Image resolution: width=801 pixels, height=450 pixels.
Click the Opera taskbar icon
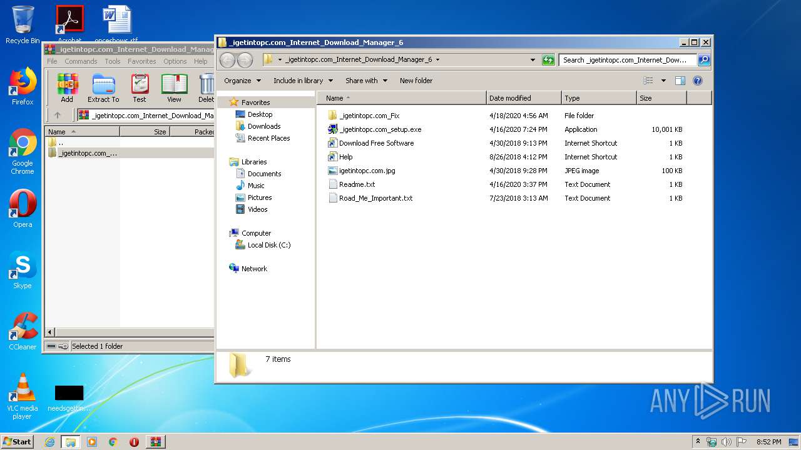(134, 442)
